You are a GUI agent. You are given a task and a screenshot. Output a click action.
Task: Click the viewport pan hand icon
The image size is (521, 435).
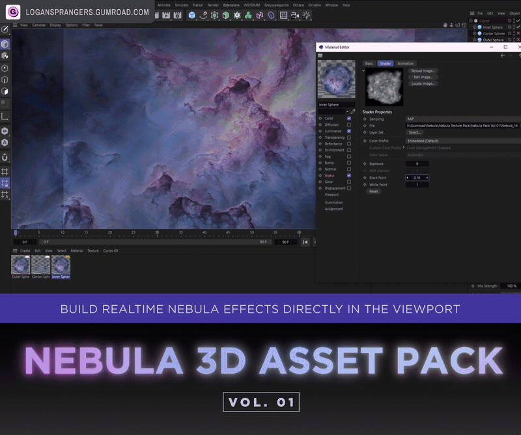pyautogui.click(x=445, y=25)
